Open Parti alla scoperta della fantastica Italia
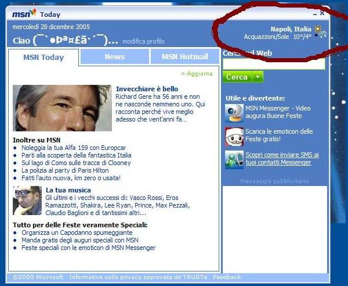 (77, 155)
